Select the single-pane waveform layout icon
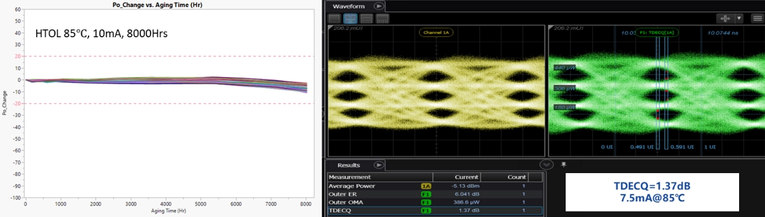 [x=334, y=19]
